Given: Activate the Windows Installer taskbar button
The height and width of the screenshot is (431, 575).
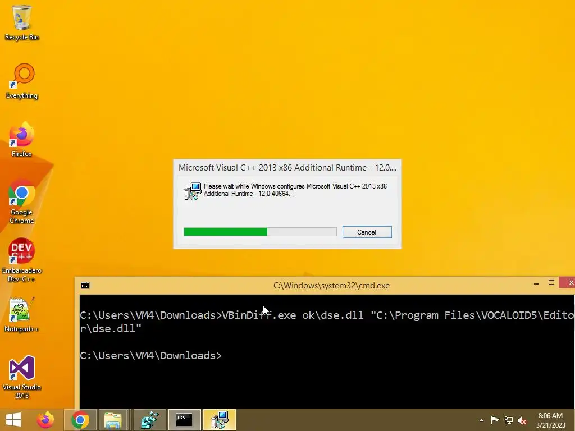Looking at the screenshot, I should pos(220,420).
